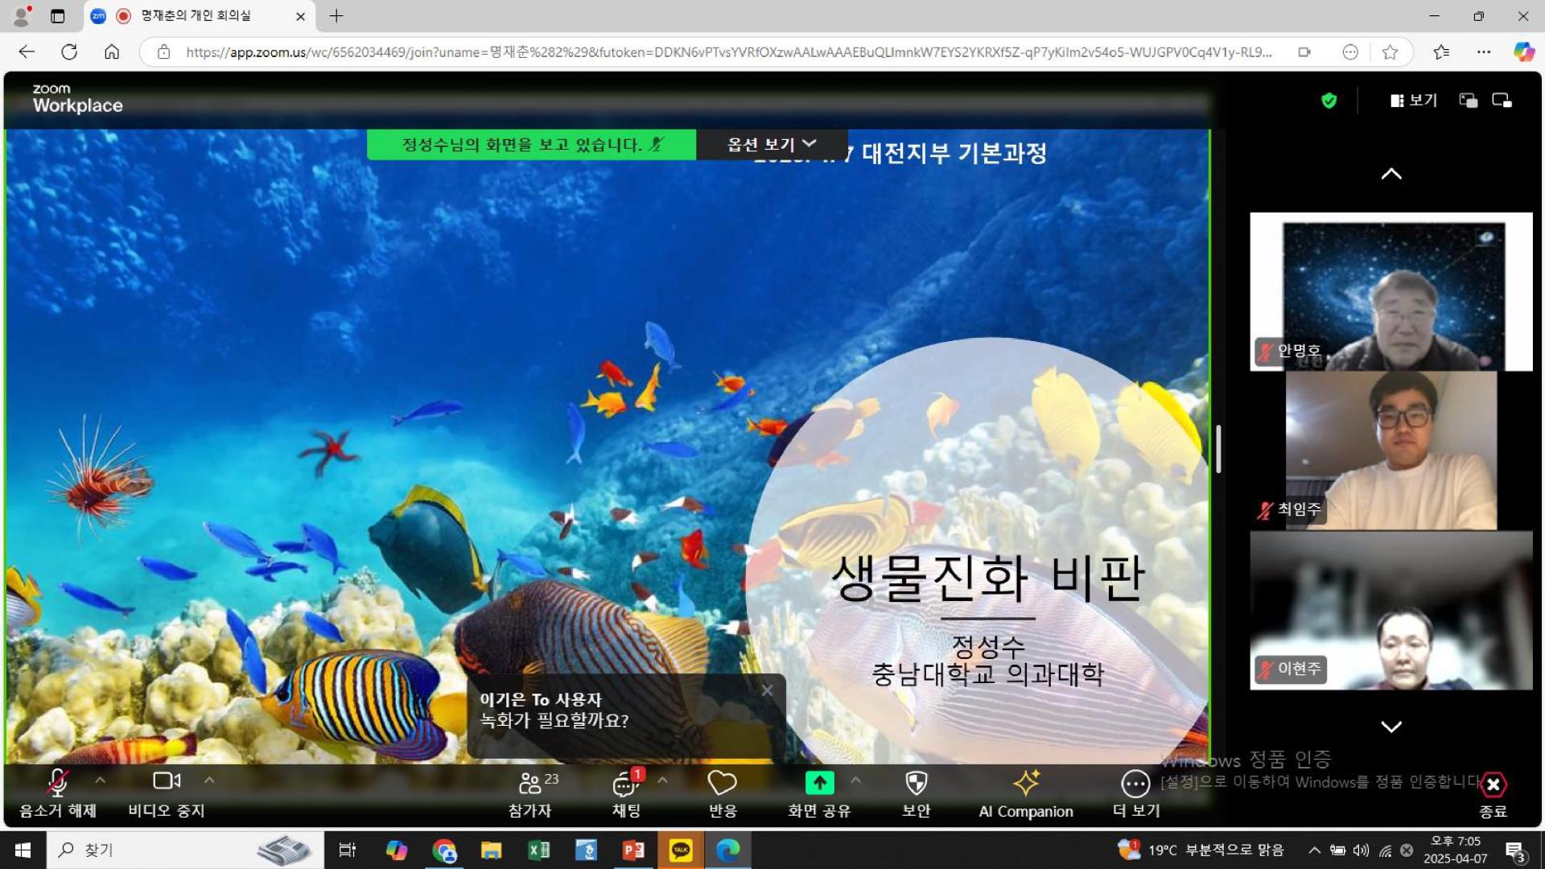Select 안명호 participant video thumbnail
1545x869 pixels.
(1391, 291)
